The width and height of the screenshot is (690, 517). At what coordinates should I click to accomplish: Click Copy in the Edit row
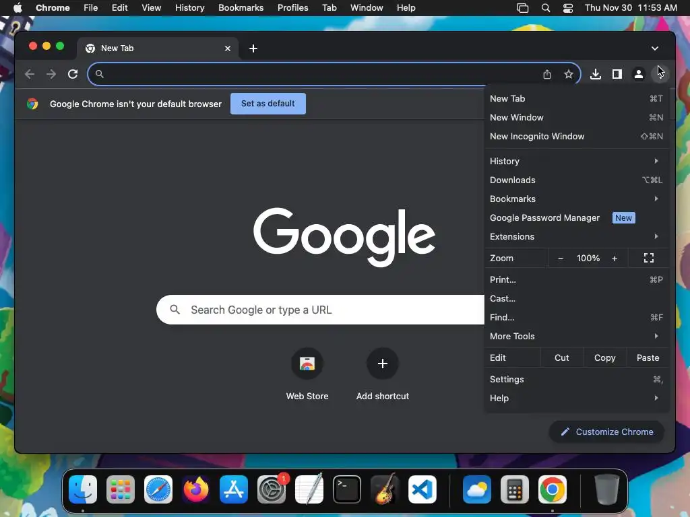coord(604,358)
